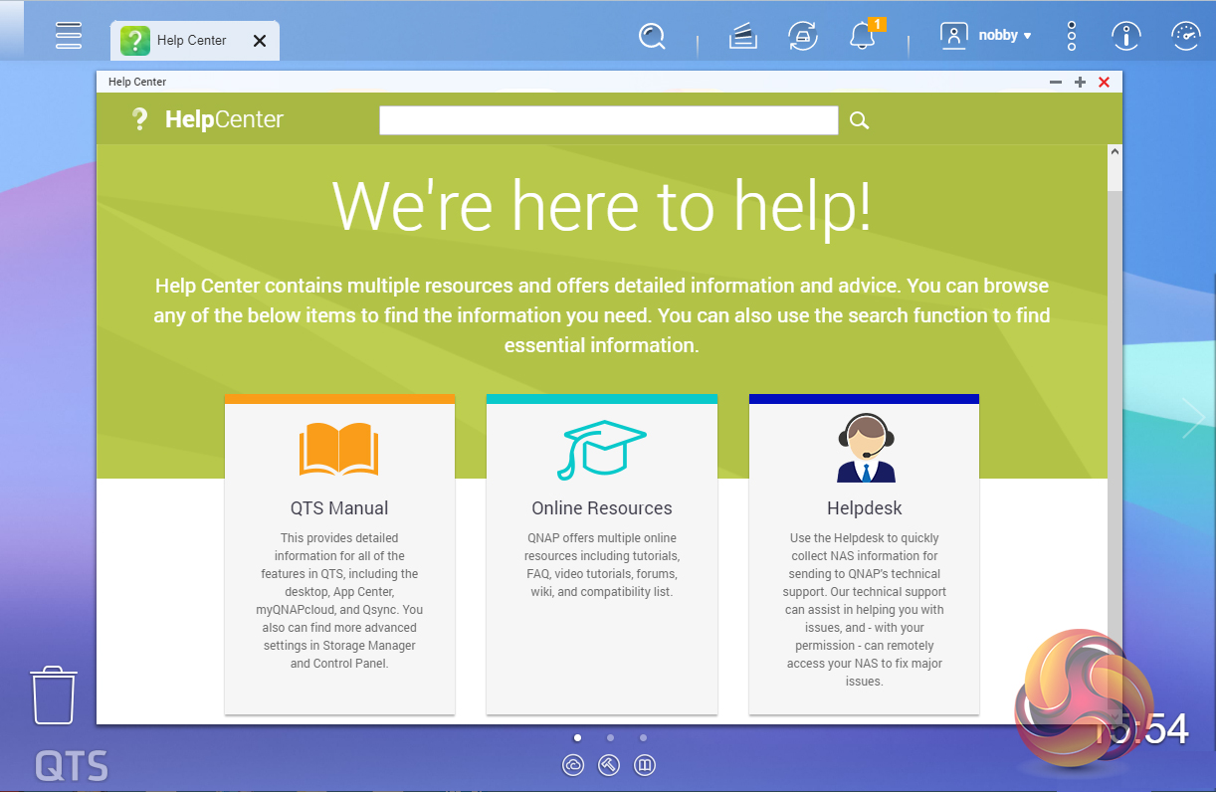This screenshot has width=1216, height=792.
Task: Maximize the Help Center window
Action: coord(1080,83)
